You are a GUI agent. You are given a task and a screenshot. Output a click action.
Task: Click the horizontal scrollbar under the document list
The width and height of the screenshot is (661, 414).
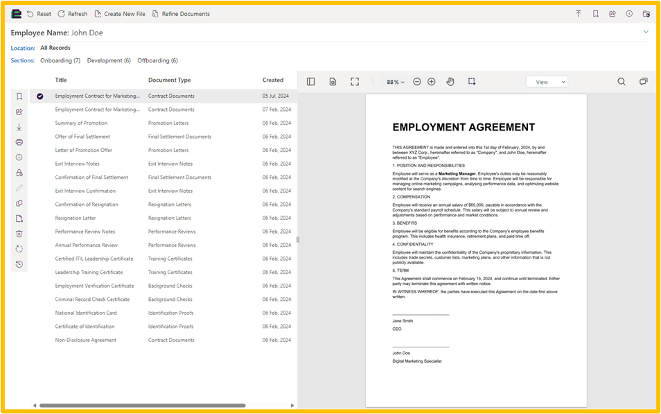[x=142, y=406]
